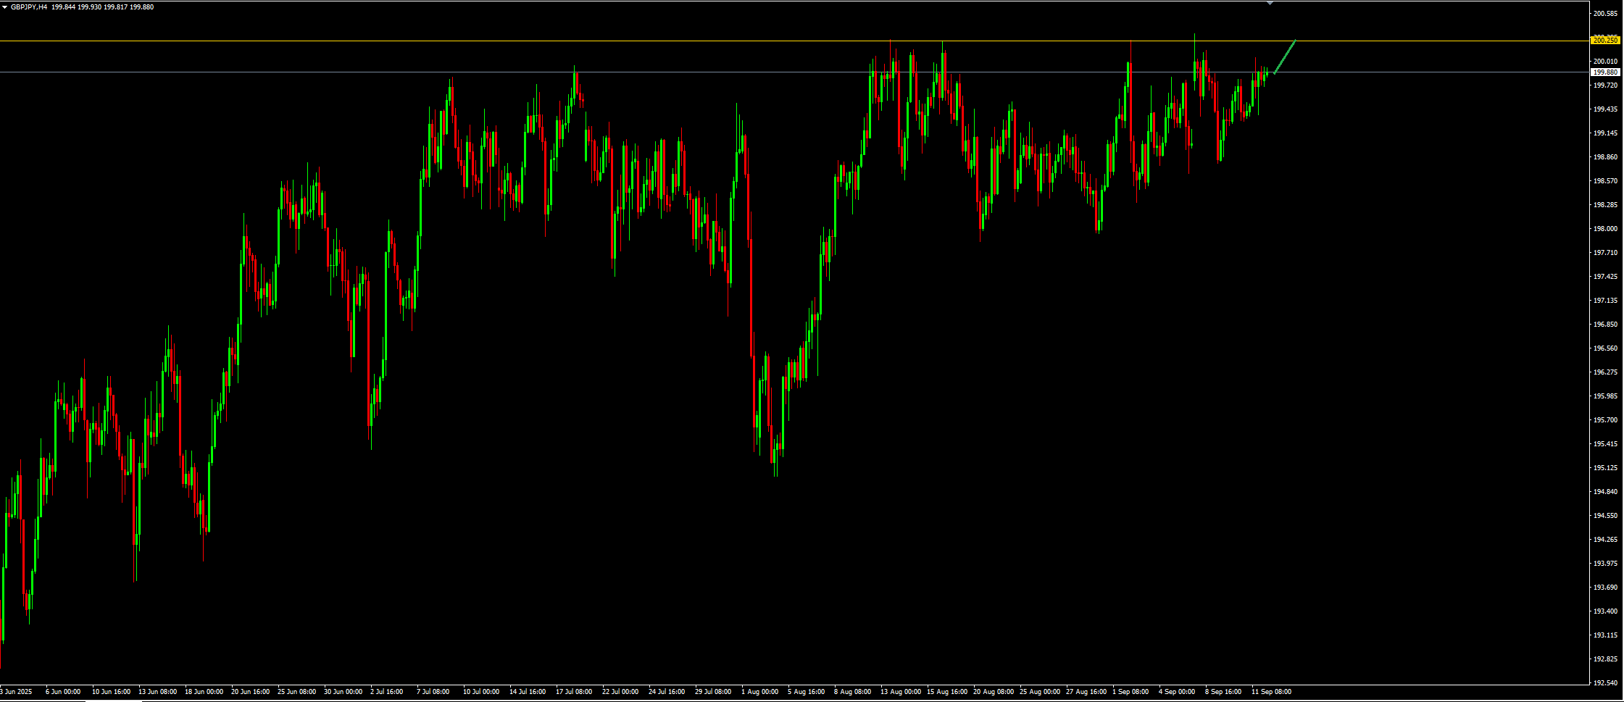Click time axis label 7 Jul 08:00

[x=433, y=692]
